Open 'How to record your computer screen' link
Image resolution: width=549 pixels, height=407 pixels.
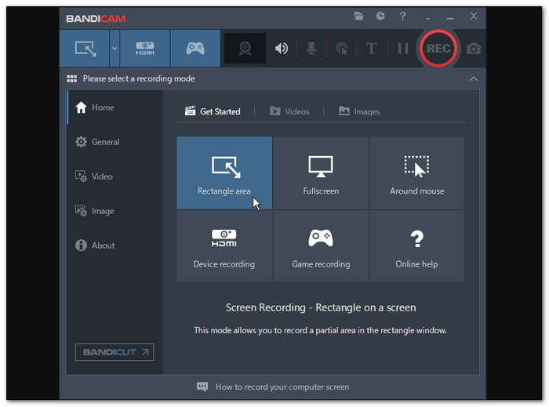(x=282, y=387)
